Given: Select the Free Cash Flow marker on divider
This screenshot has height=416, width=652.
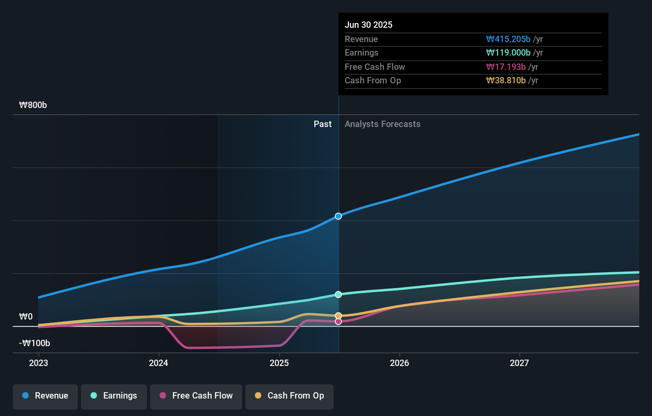Looking at the screenshot, I should 338,322.
